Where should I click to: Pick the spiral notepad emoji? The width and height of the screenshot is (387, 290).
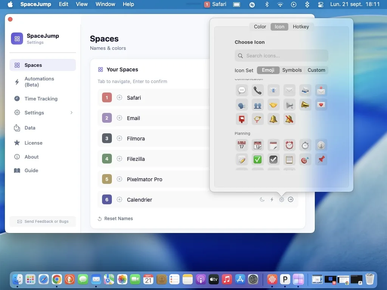click(273, 145)
